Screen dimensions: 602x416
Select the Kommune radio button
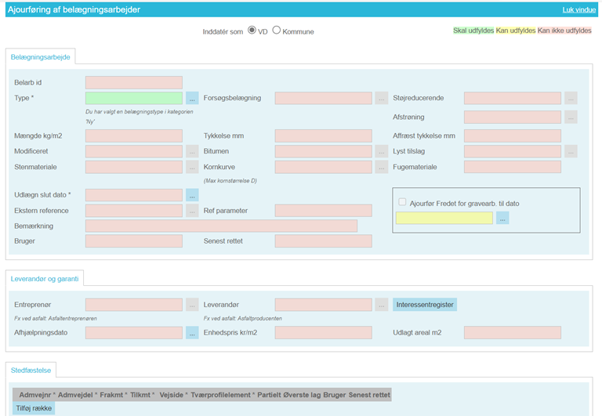277,31
